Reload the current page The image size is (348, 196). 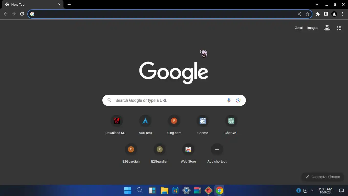[22, 14]
